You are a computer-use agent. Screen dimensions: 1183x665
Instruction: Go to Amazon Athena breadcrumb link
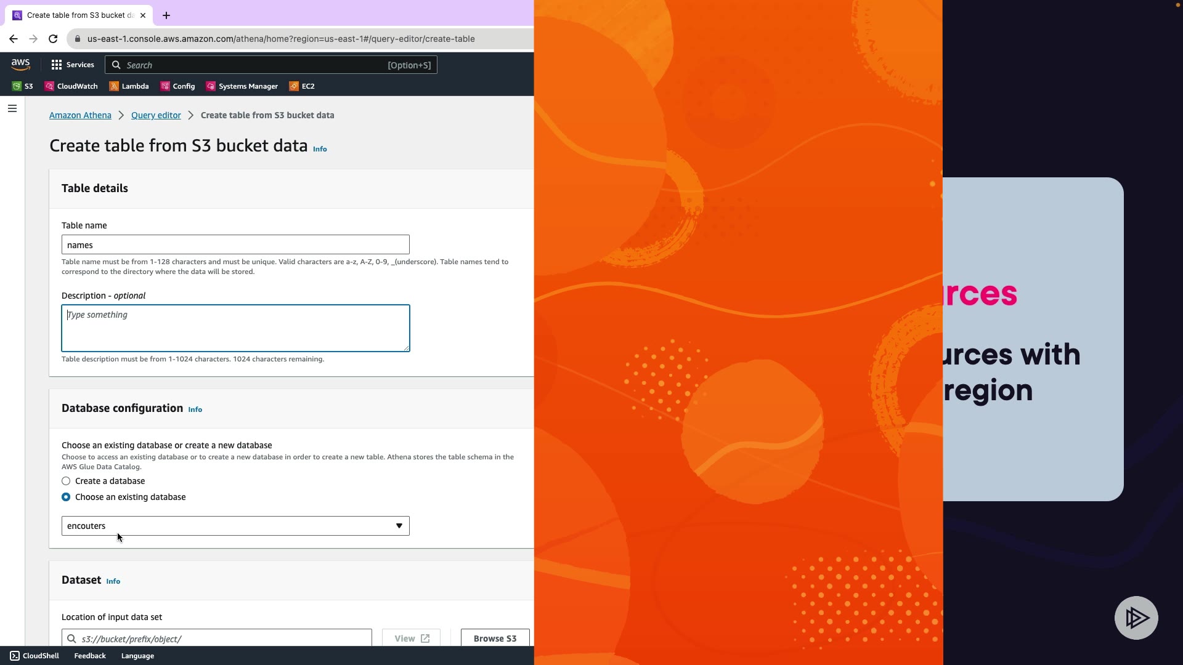tap(80, 115)
